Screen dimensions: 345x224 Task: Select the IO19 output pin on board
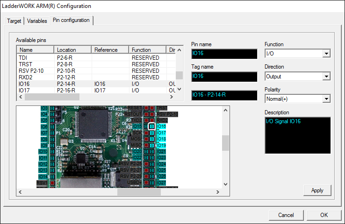pos(152,146)
